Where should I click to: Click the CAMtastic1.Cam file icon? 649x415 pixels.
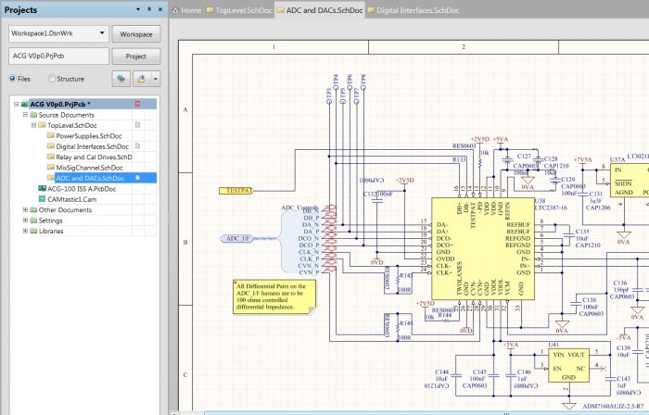pos(41,198)
